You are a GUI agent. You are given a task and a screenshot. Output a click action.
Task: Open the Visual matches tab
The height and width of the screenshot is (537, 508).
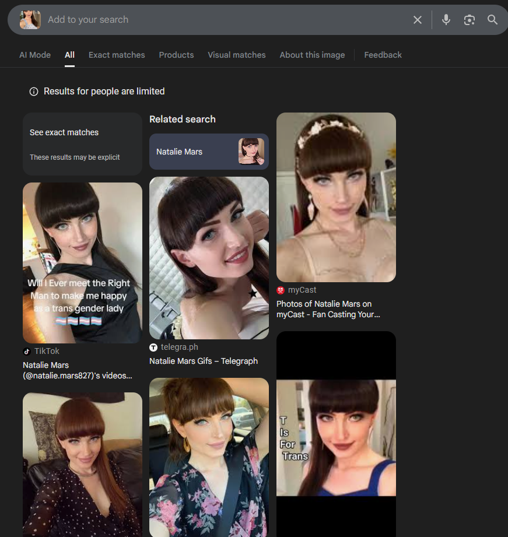pos(236,55)
